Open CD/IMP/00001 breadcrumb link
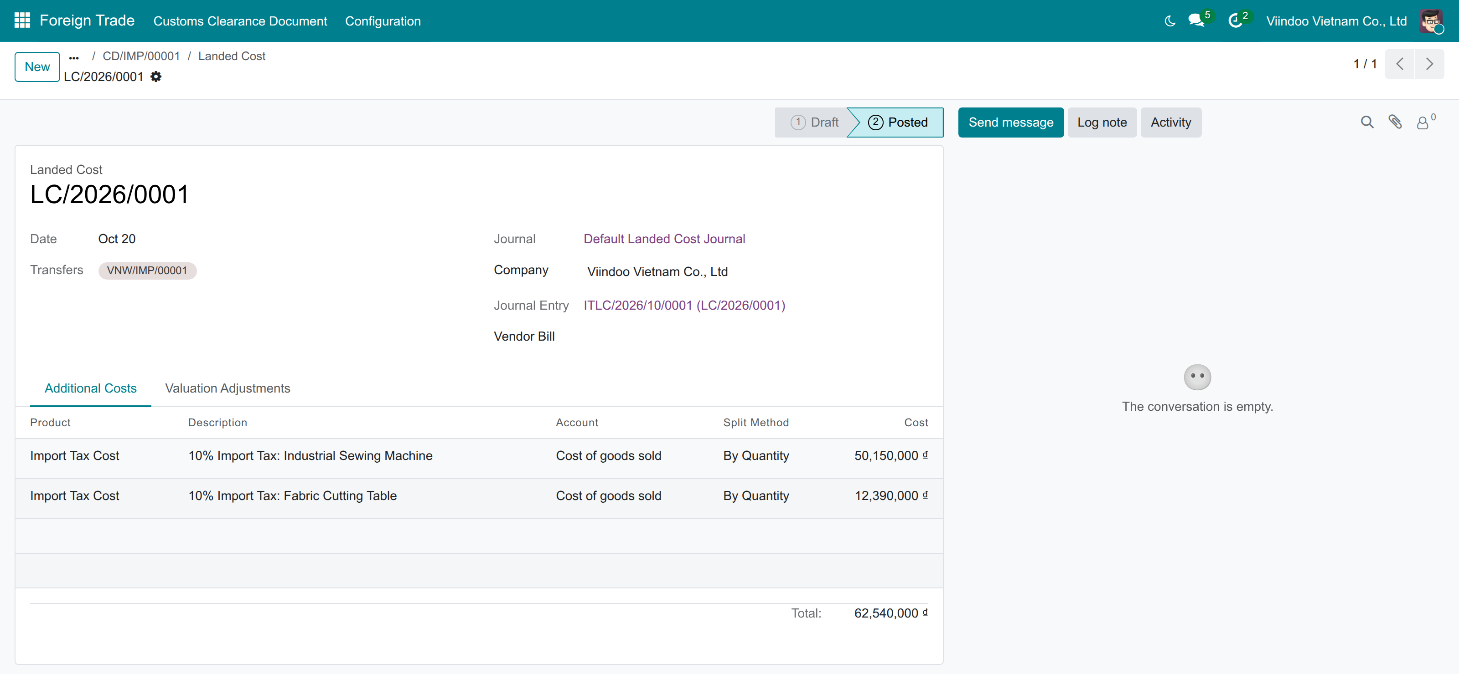 (141, 56)
